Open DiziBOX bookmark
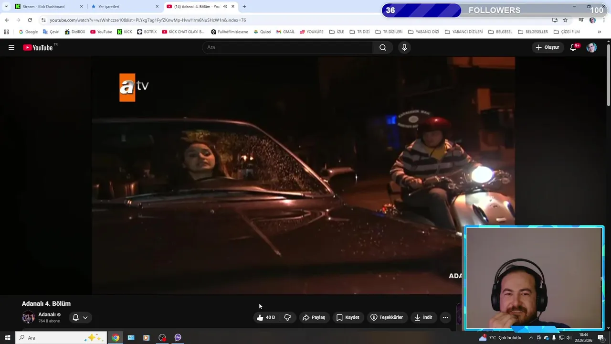This screenshot has height=344, width=611. click(75, 32)
